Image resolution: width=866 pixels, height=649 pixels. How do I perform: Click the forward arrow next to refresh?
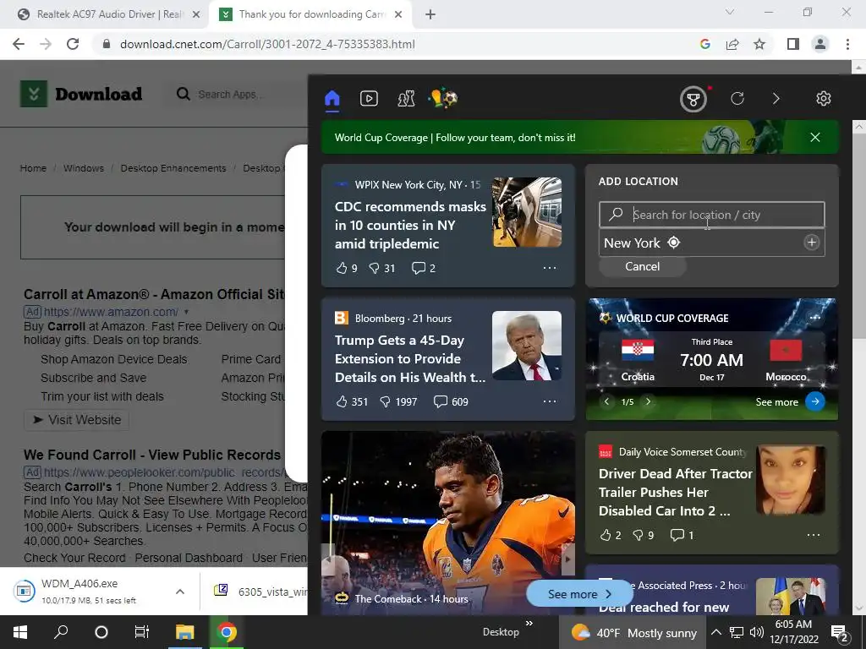tap(776, 99)
